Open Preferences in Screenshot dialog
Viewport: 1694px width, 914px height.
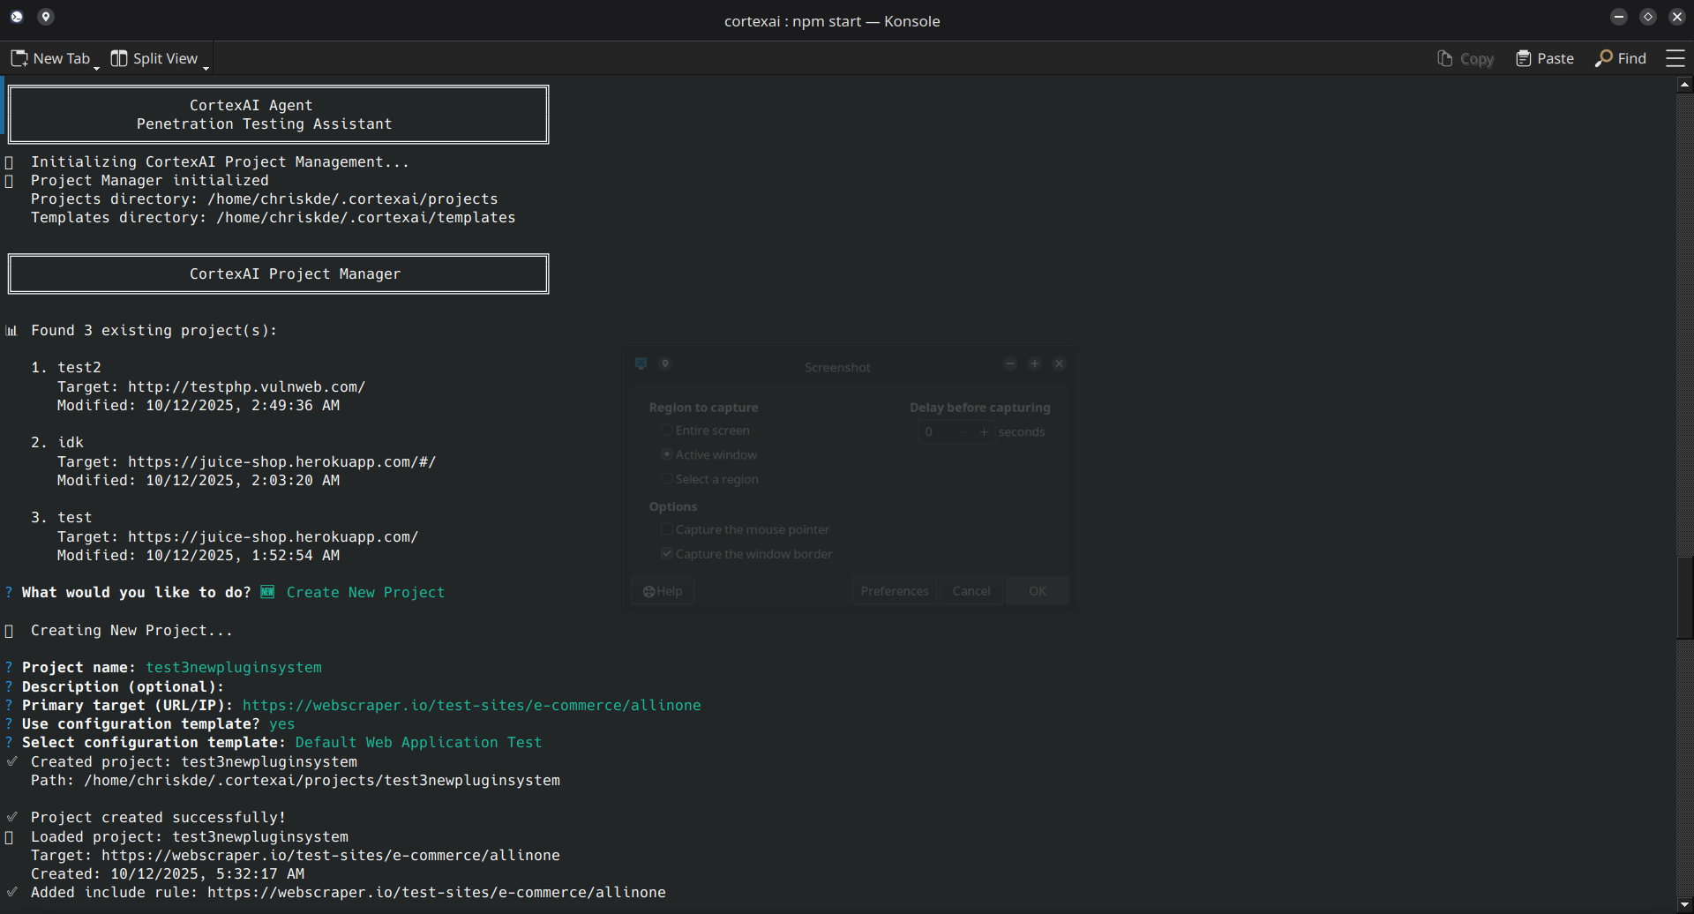point(895,591)
